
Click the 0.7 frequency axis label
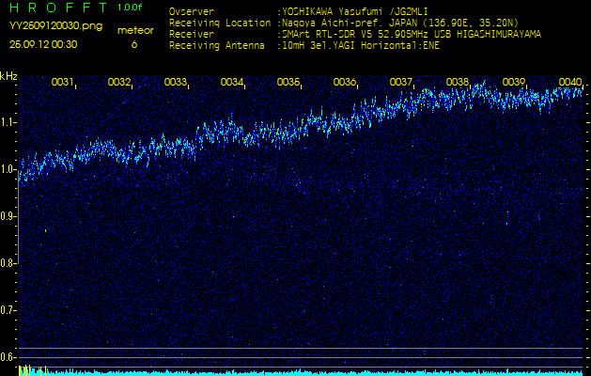pos(8,310)
